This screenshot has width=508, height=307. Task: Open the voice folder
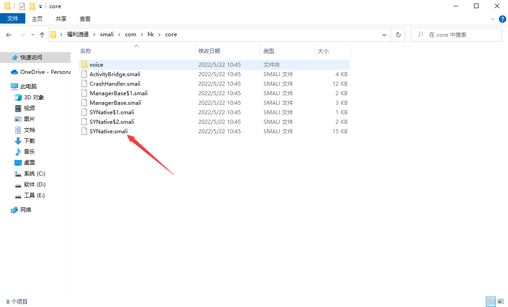pos(96,65)
